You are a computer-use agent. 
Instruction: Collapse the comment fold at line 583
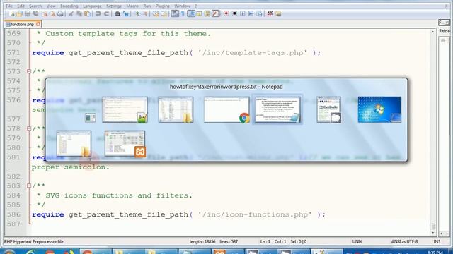coord(29,186)
